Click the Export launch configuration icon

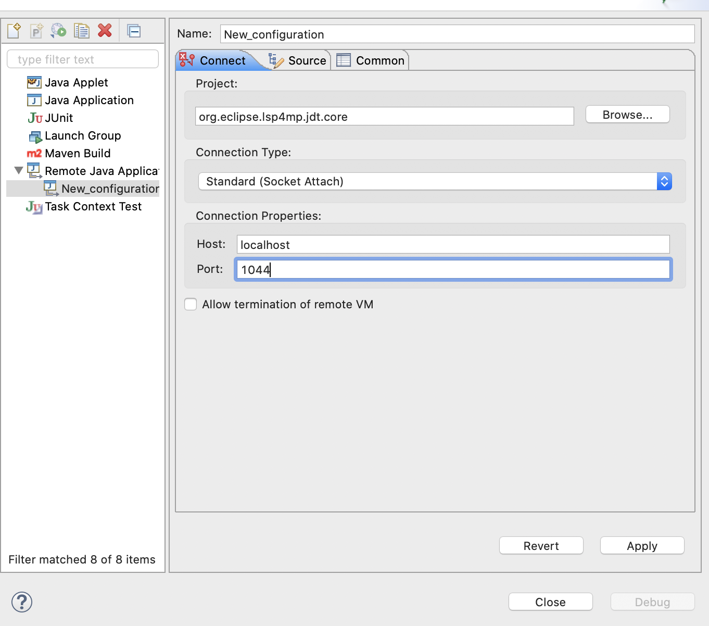[59, 31]
